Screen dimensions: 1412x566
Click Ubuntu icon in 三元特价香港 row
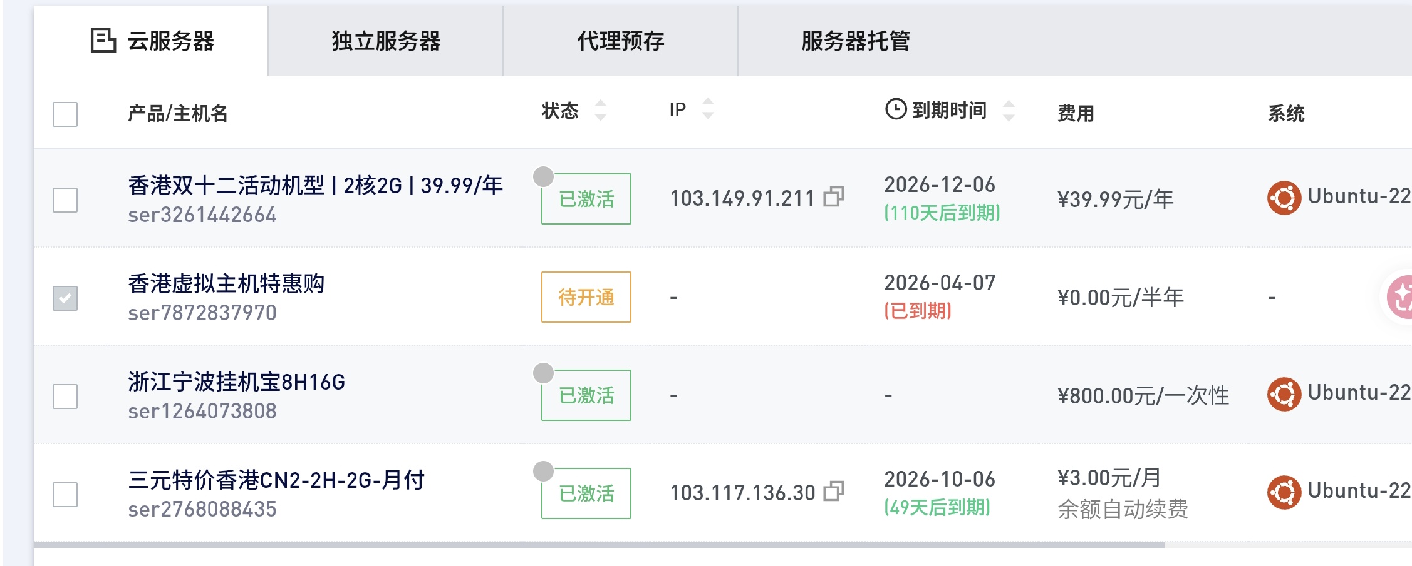pyautogui.click(x=1284, y=492)
